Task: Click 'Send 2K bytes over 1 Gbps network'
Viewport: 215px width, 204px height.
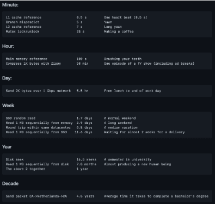Action: 38,91
